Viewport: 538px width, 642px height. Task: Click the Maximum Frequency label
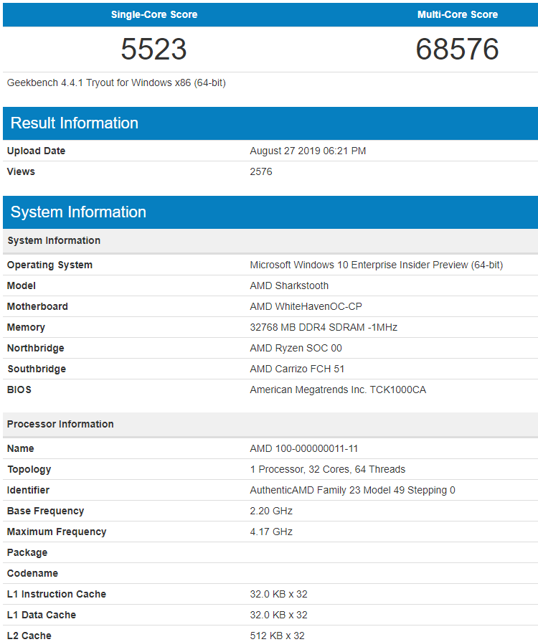[57, 532]
